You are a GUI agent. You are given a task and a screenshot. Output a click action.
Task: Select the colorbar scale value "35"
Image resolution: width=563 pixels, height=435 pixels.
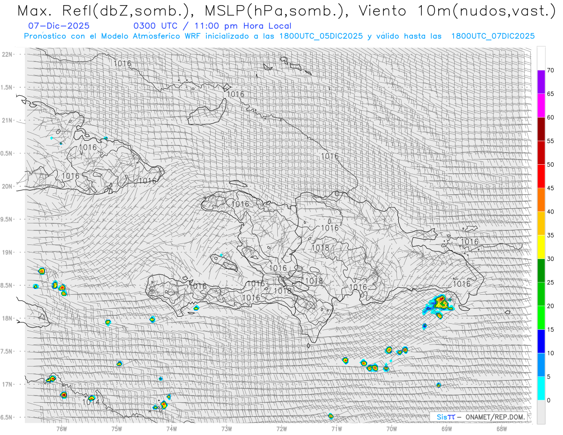click(550, 235)
